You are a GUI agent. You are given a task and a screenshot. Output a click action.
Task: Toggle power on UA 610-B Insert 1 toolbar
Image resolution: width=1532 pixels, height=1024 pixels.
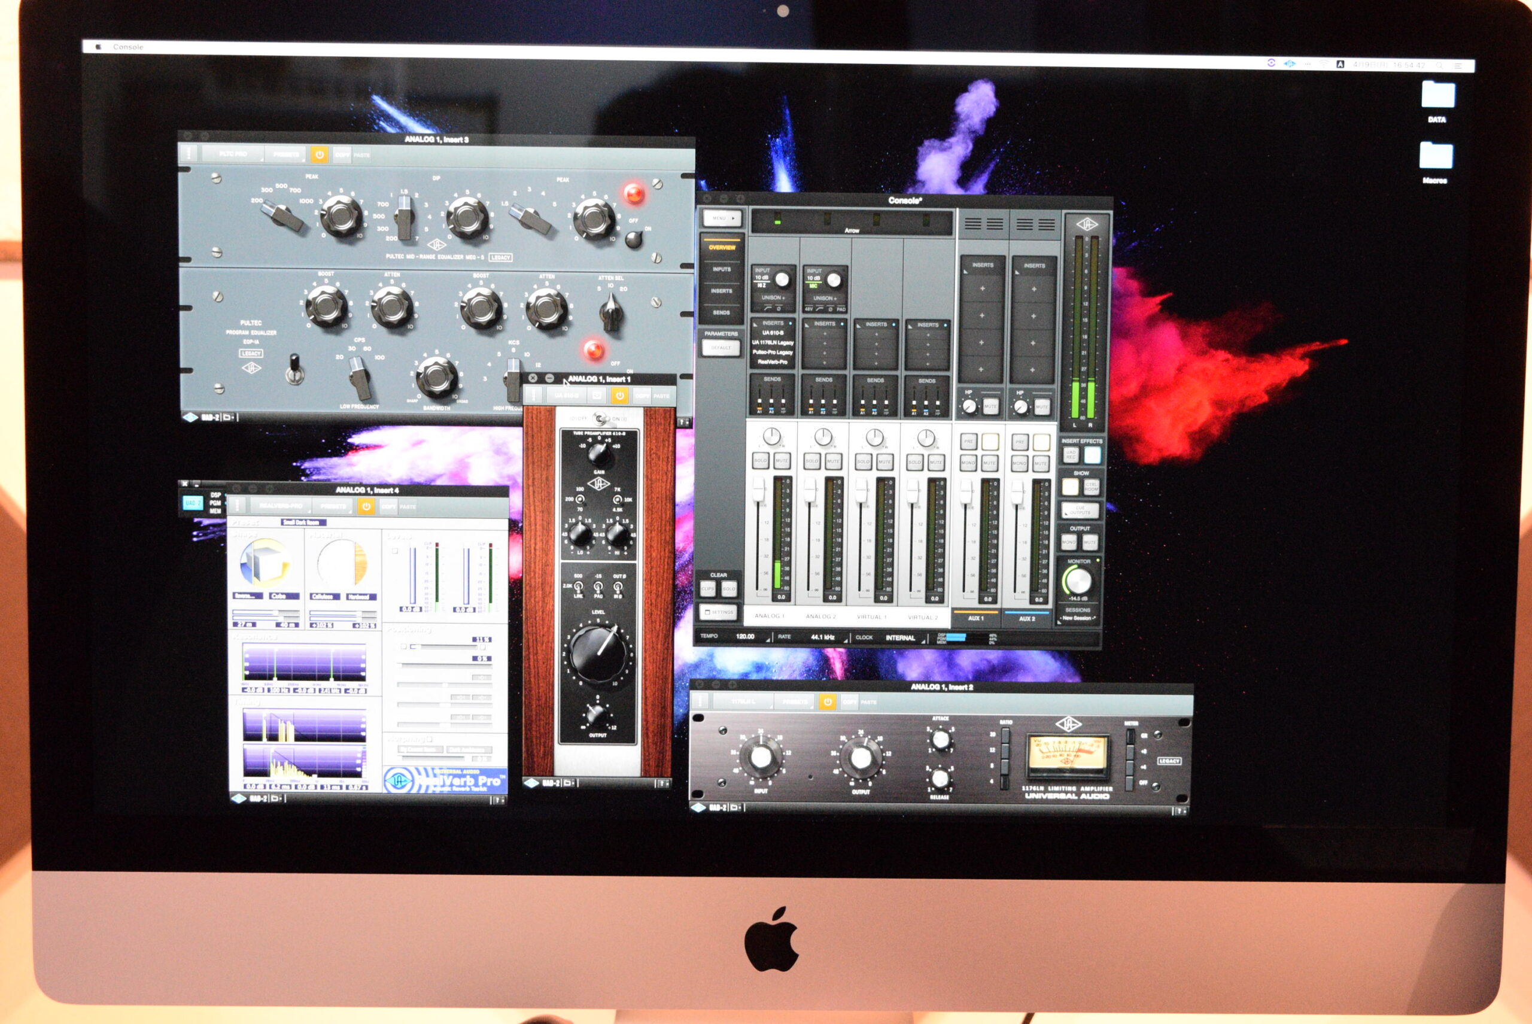[619, 396]
